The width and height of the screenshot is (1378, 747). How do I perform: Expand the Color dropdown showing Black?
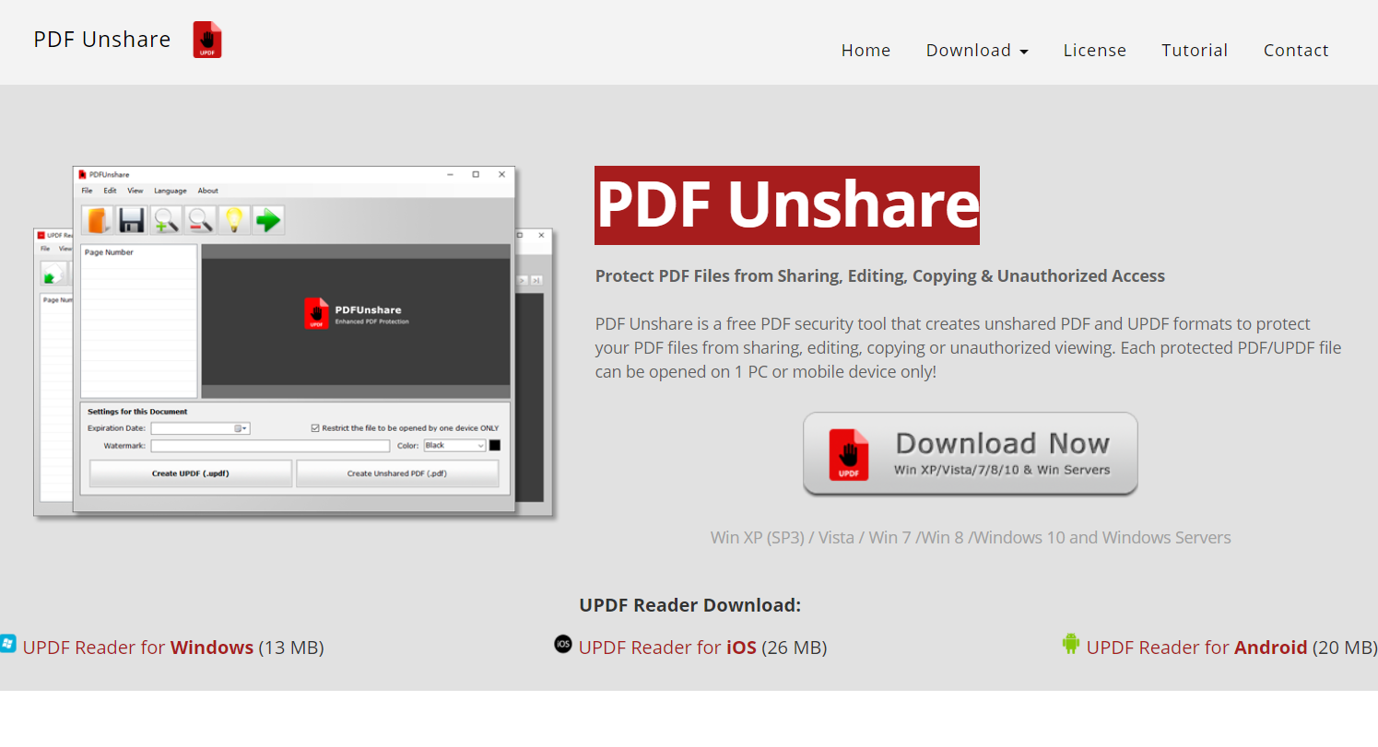[x=454, y=446]
